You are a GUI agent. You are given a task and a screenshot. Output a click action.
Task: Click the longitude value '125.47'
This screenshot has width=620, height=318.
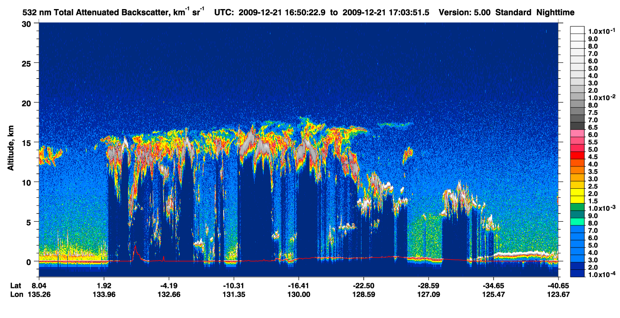click(493, 294)
